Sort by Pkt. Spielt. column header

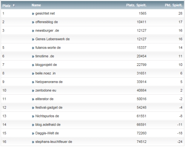(174, 5)
